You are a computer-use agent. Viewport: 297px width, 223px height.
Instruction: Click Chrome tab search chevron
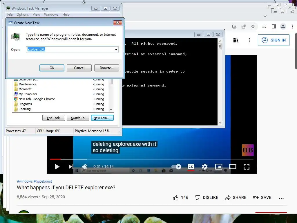coord(265,16)
